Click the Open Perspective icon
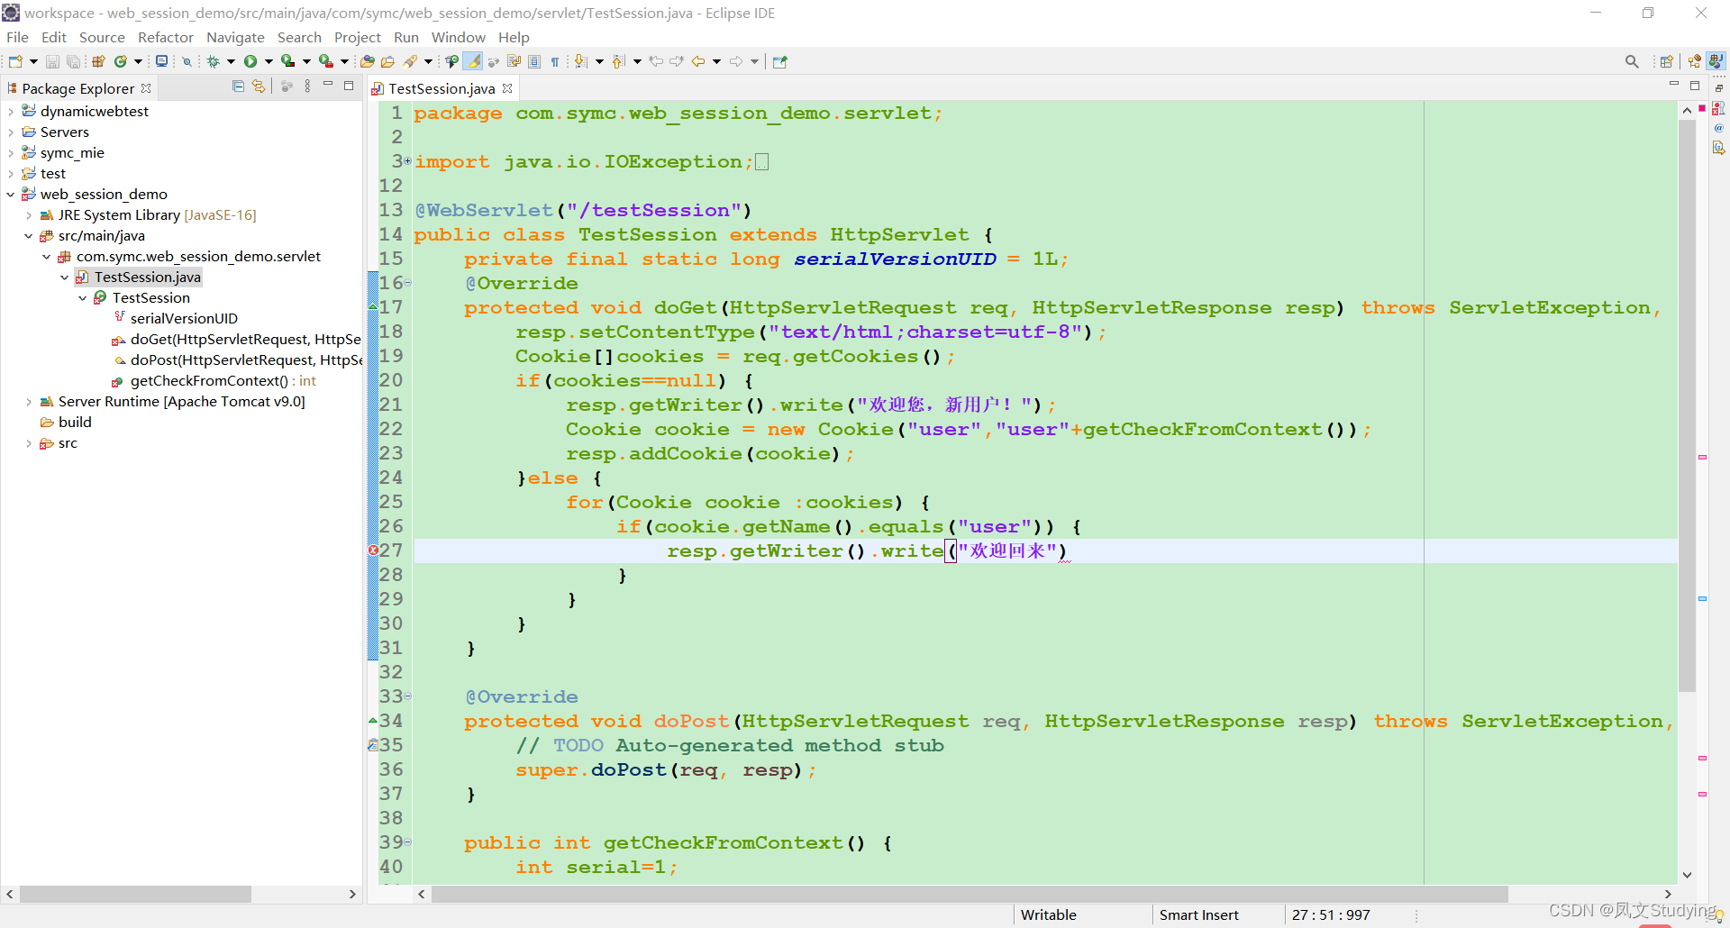The height and width of the screenshot is (928, 1730). (x=1666, y=61)
